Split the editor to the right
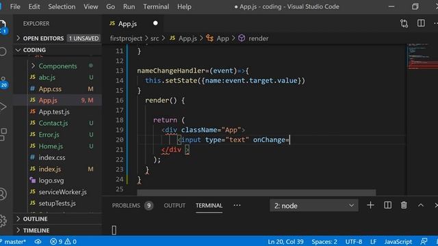The height and width of the screenshot is (246, 438). coord(421,23)
